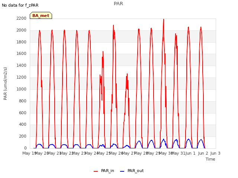Click the red PAR_in legend swatch
Image resolution: width=238 pixels, height=178 pixels.
point(96,171)
